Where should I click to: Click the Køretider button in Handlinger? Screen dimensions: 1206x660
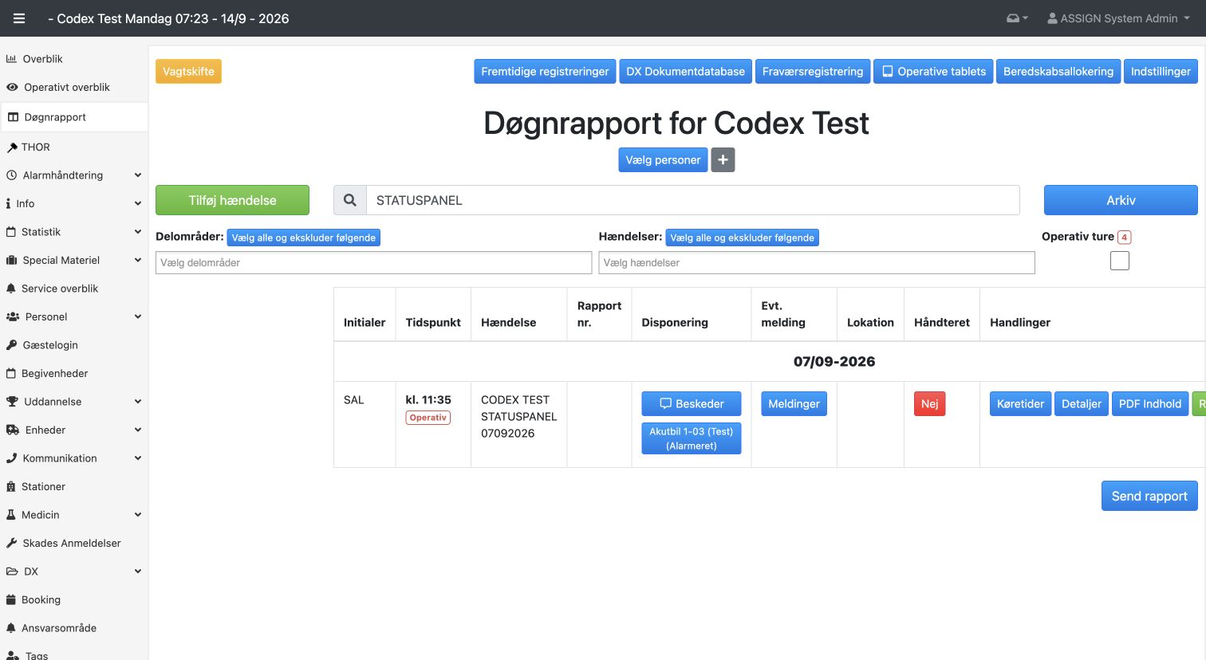[1020, 403]
